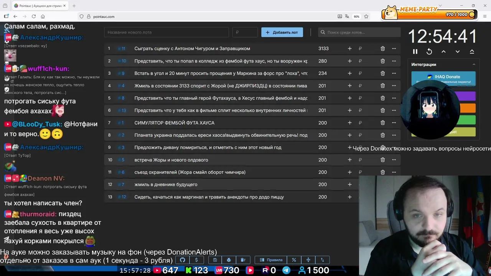Click the save icon in bottom toolbar
The height and width of the screenshot is (276, 491).
[x=215, y=260]
